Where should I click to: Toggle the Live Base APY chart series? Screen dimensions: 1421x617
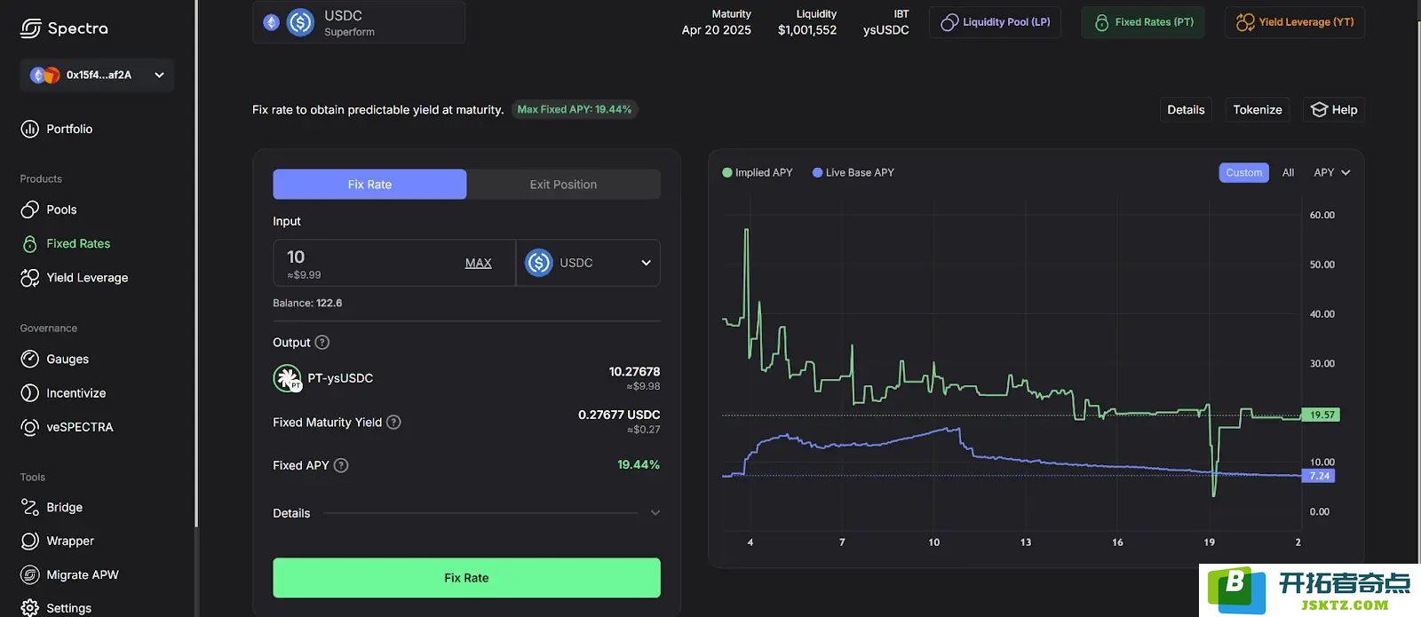[853, 172]
